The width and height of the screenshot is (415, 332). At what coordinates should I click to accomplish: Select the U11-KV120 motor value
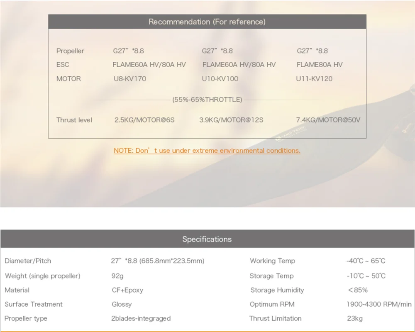[314, 78]
